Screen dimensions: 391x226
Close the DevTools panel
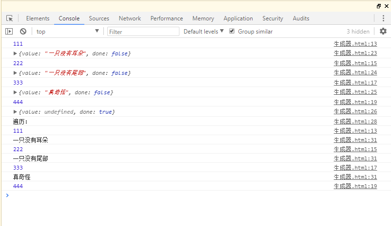click(x=386, y=6)
